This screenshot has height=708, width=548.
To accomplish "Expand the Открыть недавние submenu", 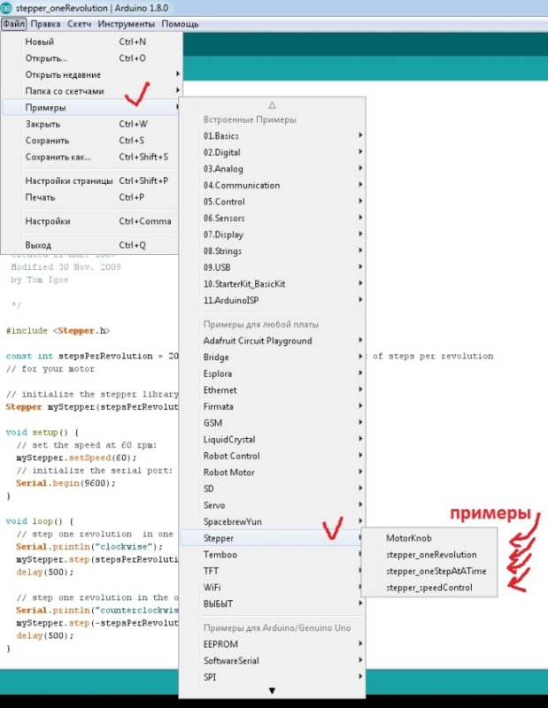I will 63,74.
